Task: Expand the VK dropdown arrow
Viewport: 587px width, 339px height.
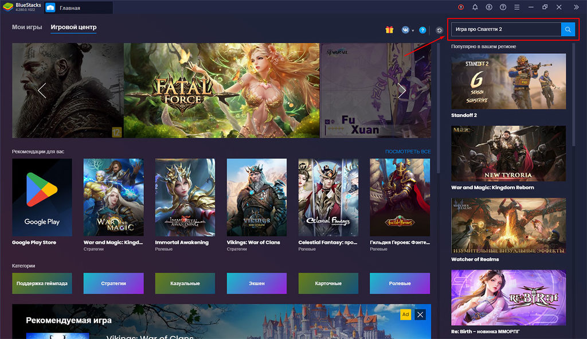Action: [413, 31]
